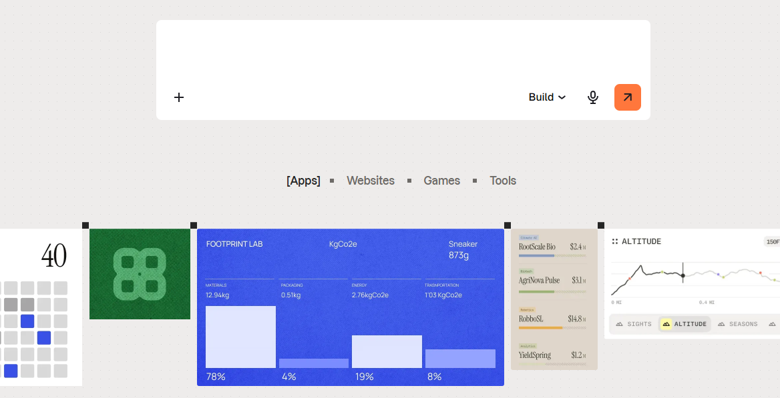
Task: Switch to the Websites tab
Action: pyautogui.click(x=371, y=181)
